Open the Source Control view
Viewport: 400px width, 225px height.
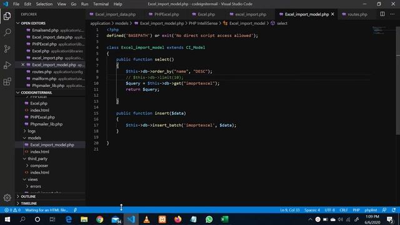pos(7,49)
